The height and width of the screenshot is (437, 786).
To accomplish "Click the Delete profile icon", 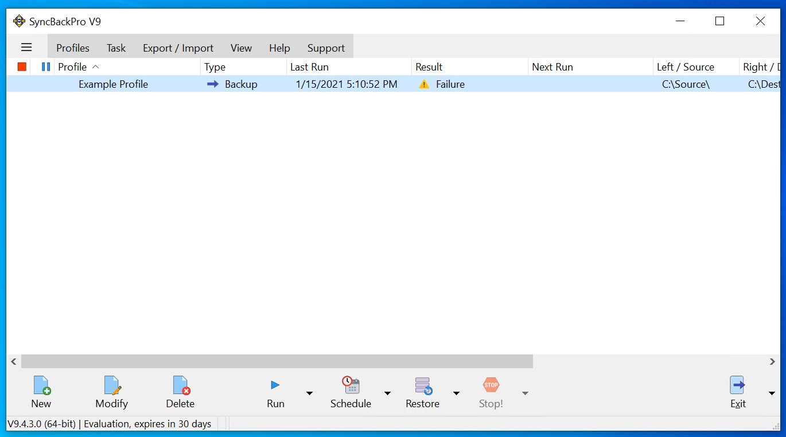I will 181,385.
